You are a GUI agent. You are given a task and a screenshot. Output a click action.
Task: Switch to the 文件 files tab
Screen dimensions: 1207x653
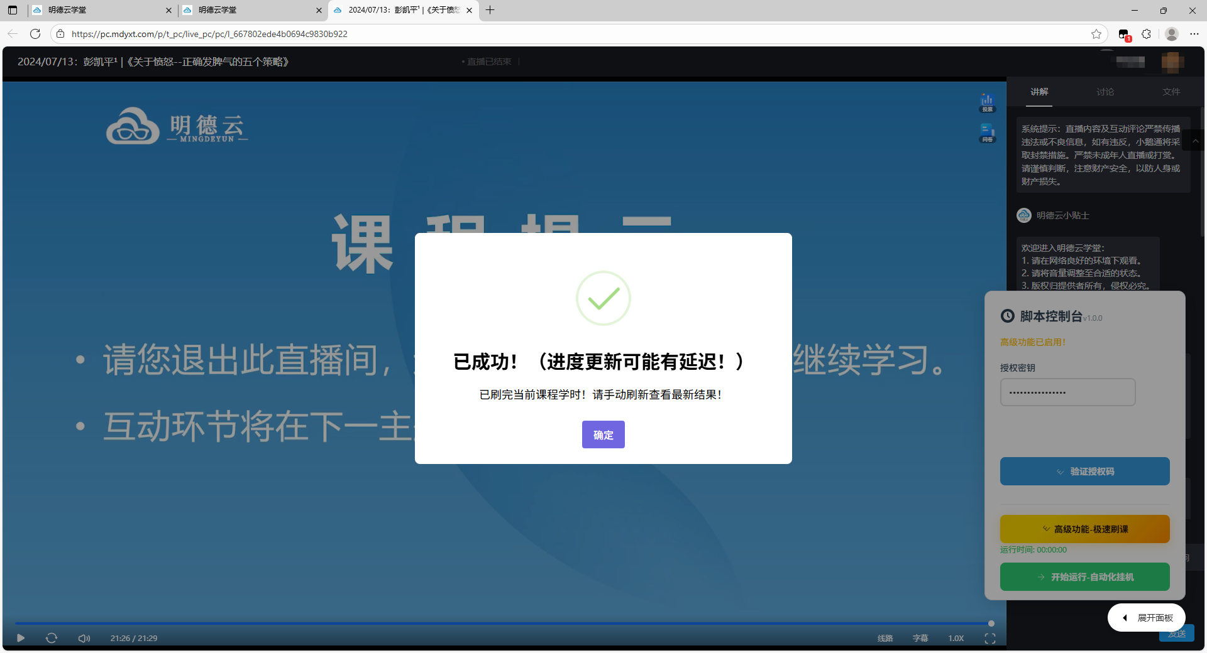1171,92
